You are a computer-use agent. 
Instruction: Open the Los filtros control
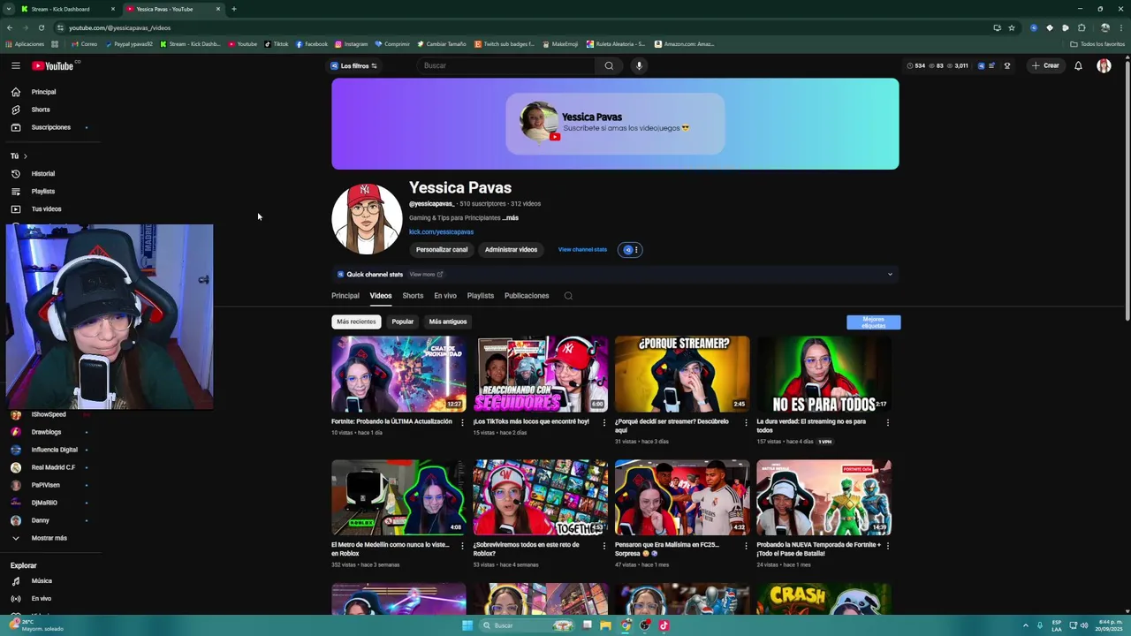[354, 65]
